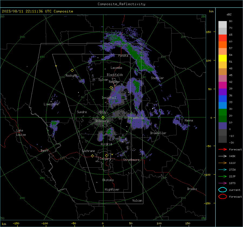
Task: Click the 04DK legend label
Action: point(232,156)
